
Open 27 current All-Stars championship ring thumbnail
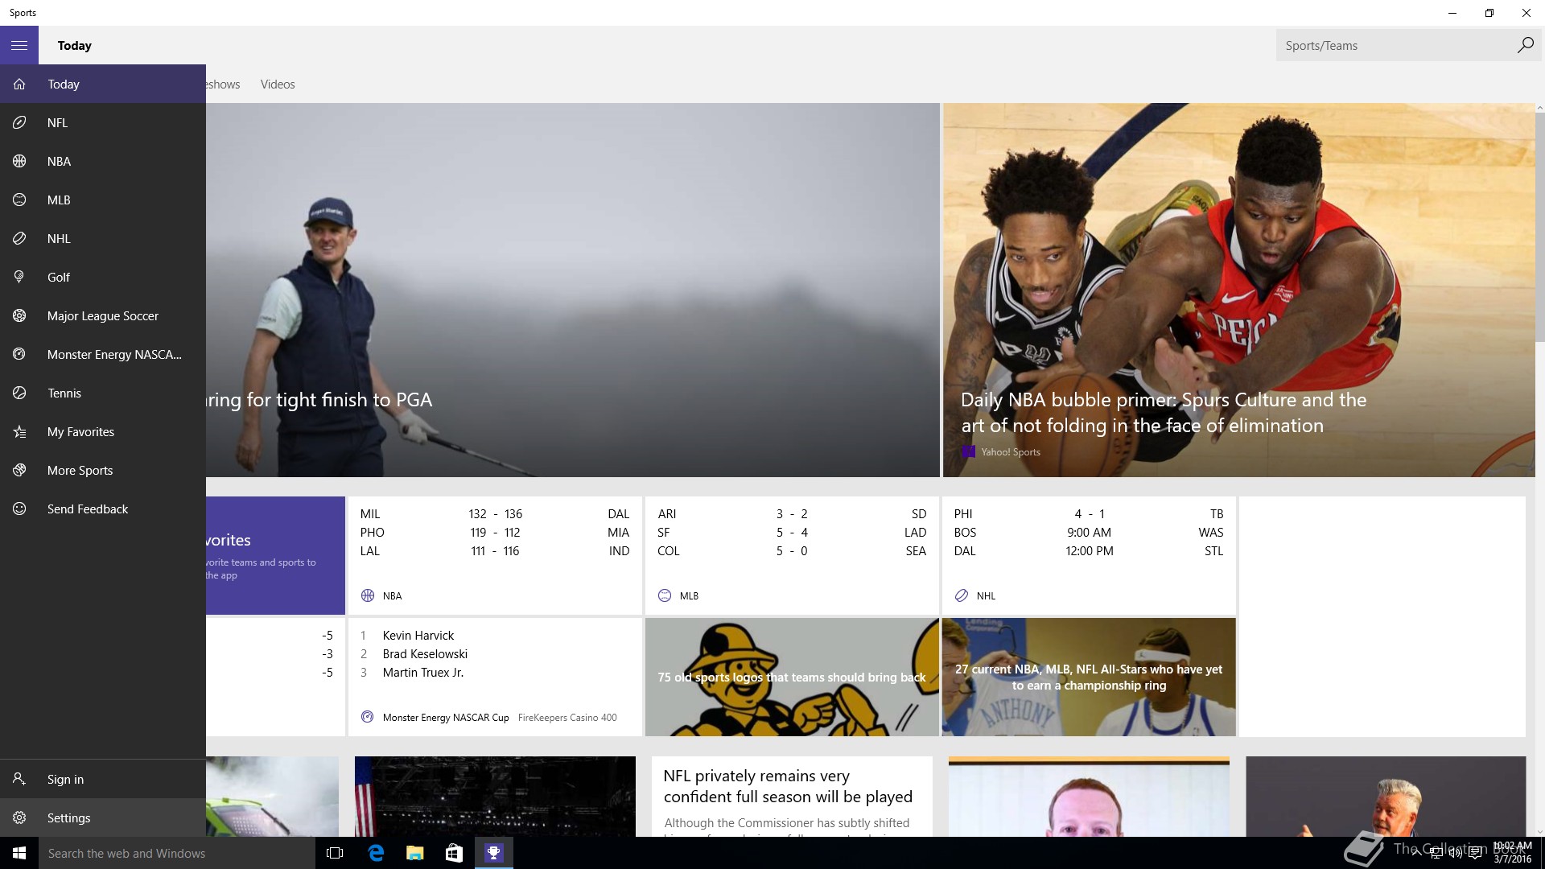pyautogui.click(x=1089, y=677)
